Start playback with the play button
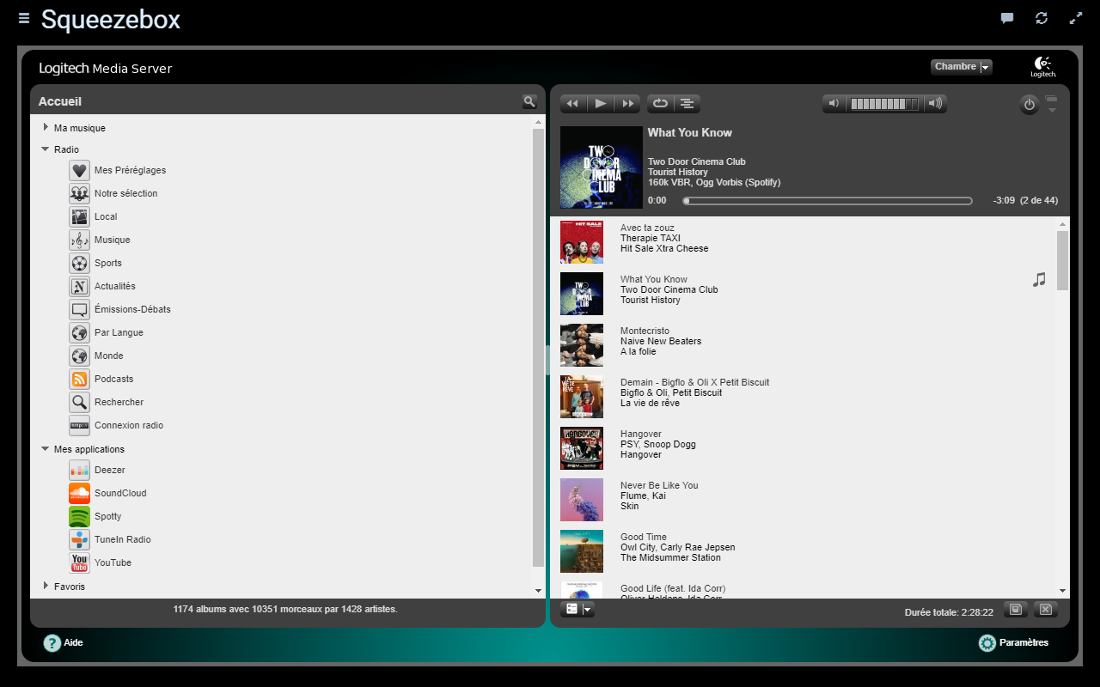Viewport: 1100px width, 687px height. (x=601, y=104)
